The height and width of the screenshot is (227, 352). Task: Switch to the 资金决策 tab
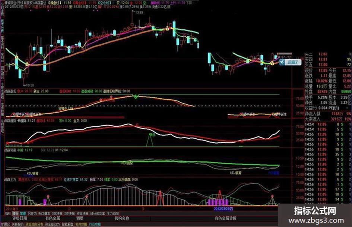tap(82, 214)
